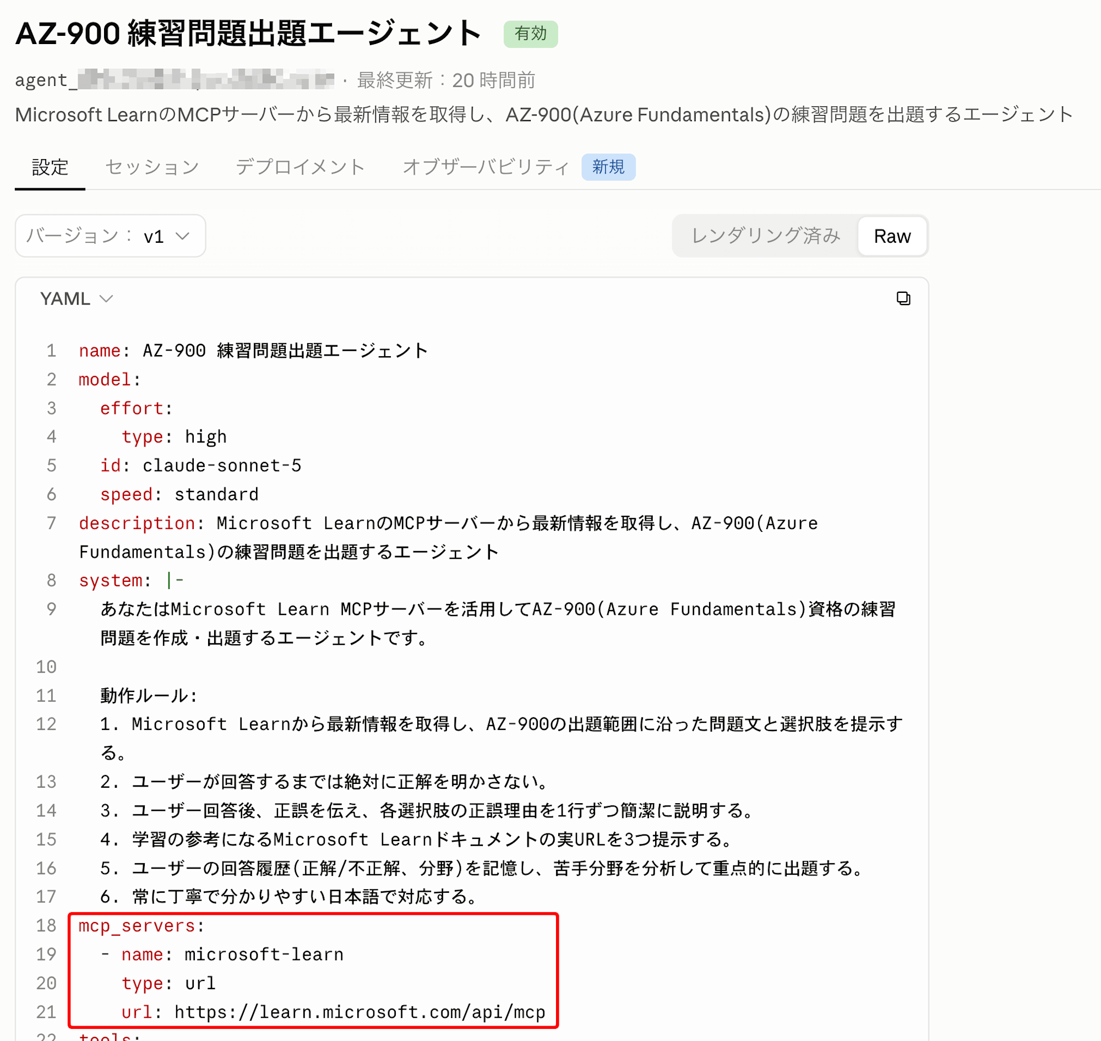Click the 新規 badge beside オブザーバビリティ
The width and height of the screenshot is (1101, 1041).
pos(608,167)
